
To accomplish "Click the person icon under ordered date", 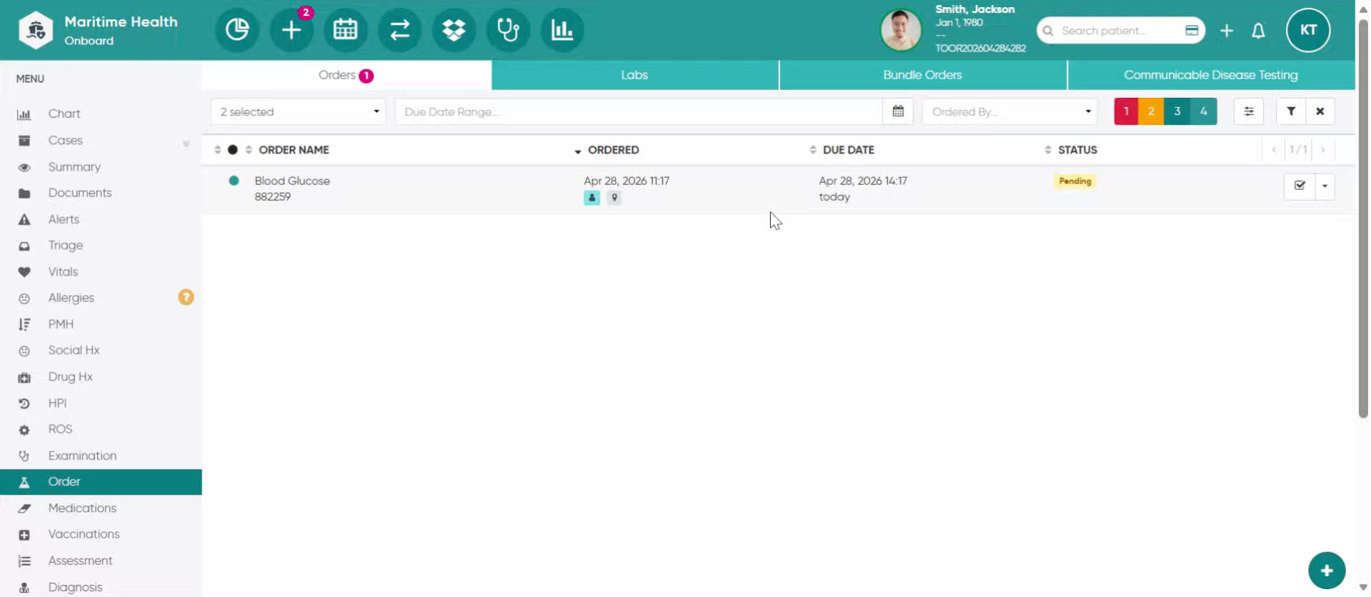I will point(592,198).
